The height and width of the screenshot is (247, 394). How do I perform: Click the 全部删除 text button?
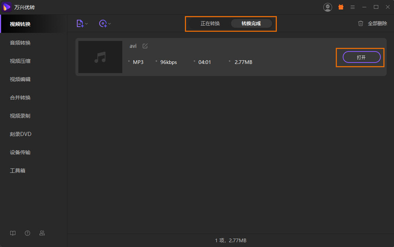tap(377, 23)
